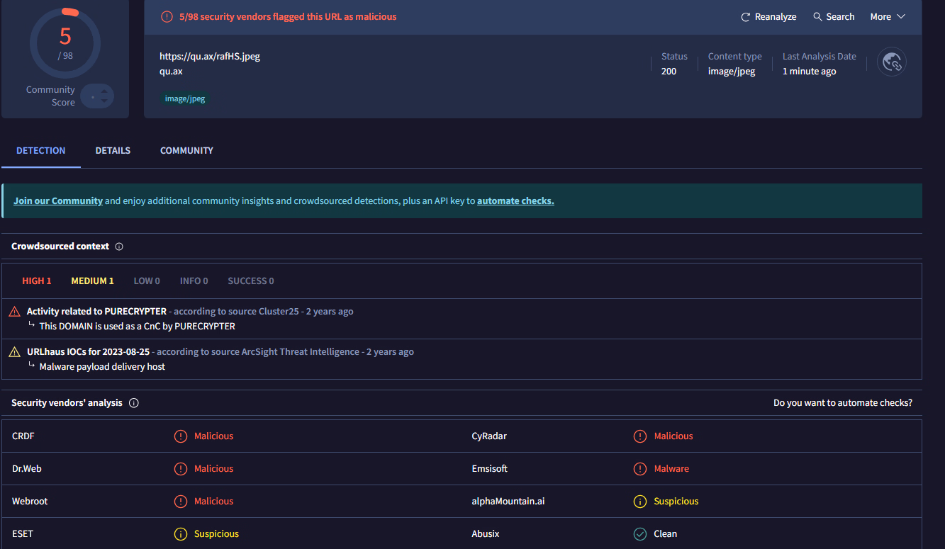
Task: Click the green checkmark icon for Abusix
Action: click(x=639, y=534)
